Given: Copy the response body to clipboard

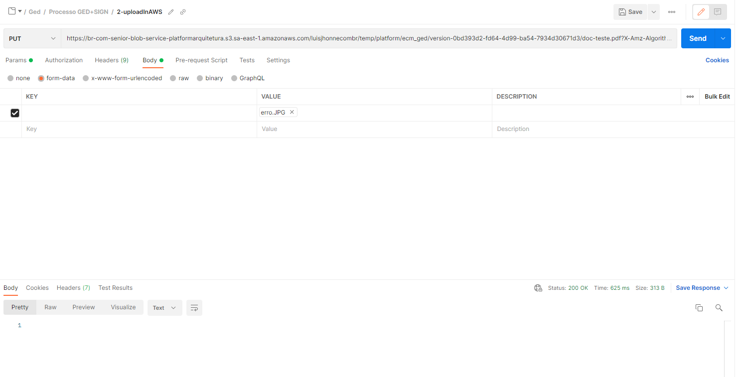Looking at the screenshot, I should [x=699, y=308].
